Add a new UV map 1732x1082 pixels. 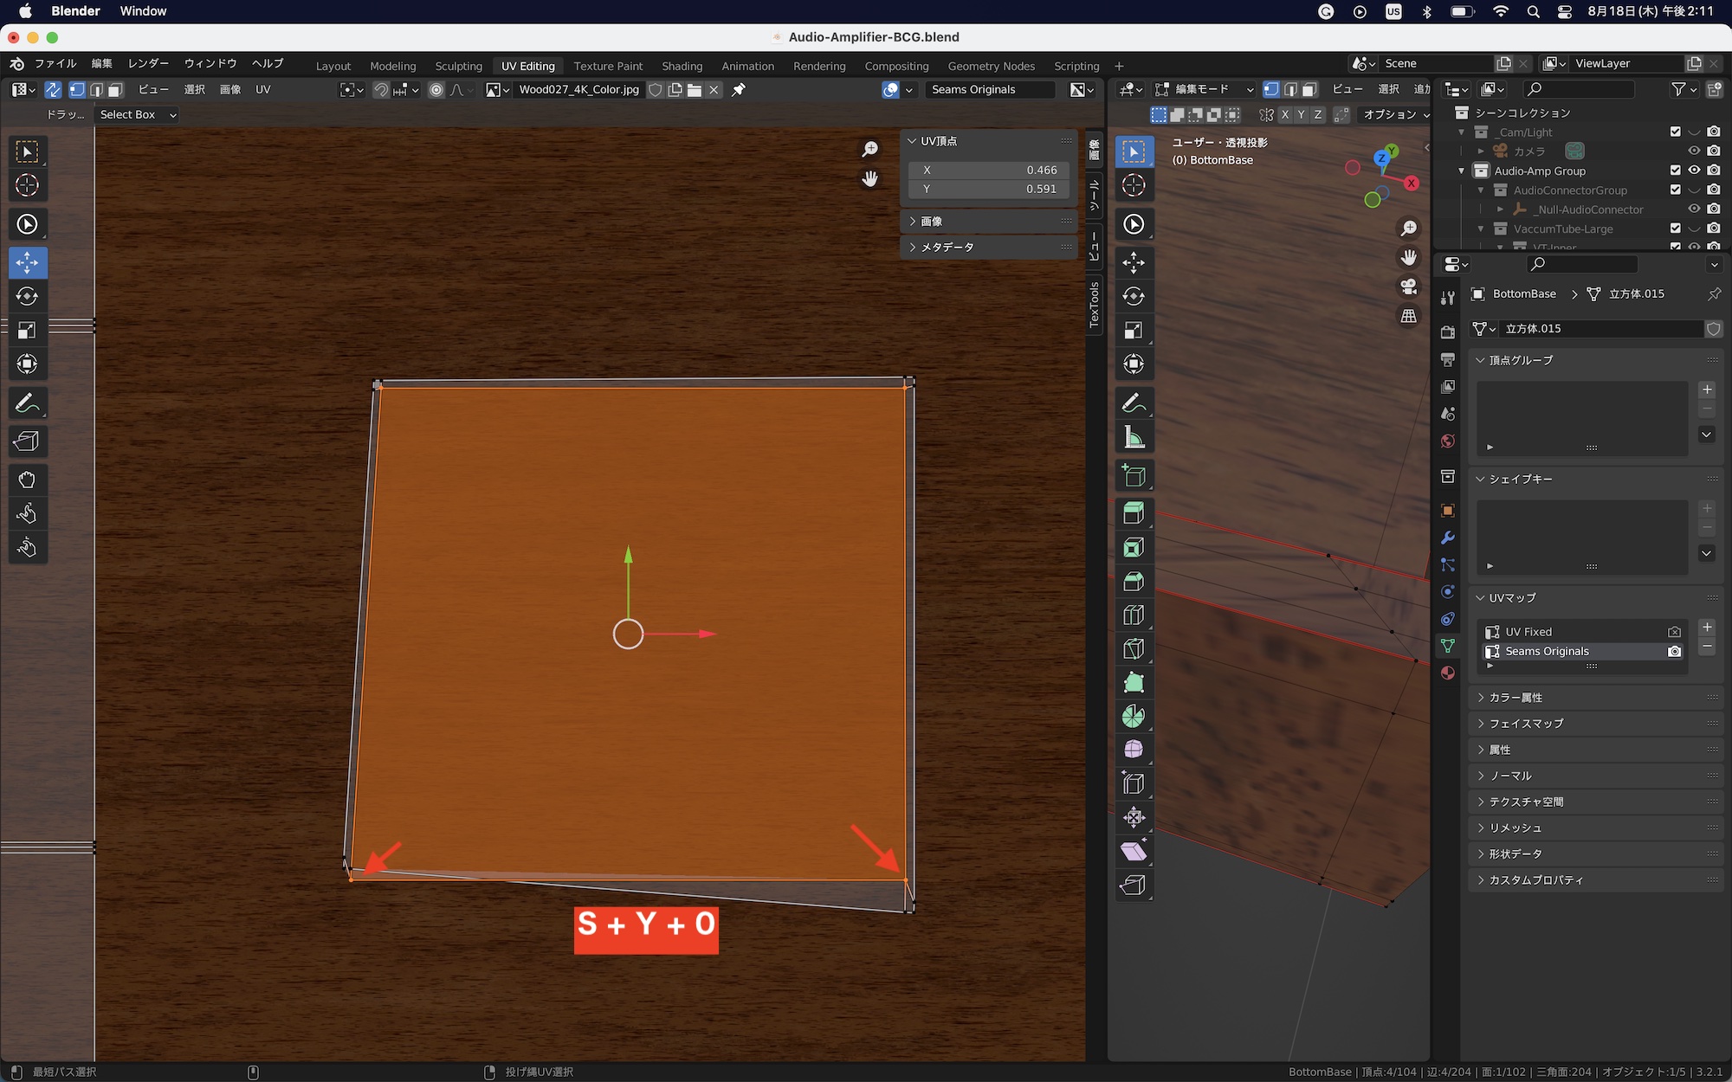tap(1707, 628)
